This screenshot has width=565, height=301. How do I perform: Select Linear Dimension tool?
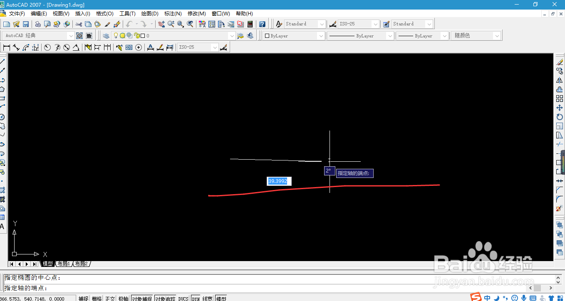click(7, 47)
